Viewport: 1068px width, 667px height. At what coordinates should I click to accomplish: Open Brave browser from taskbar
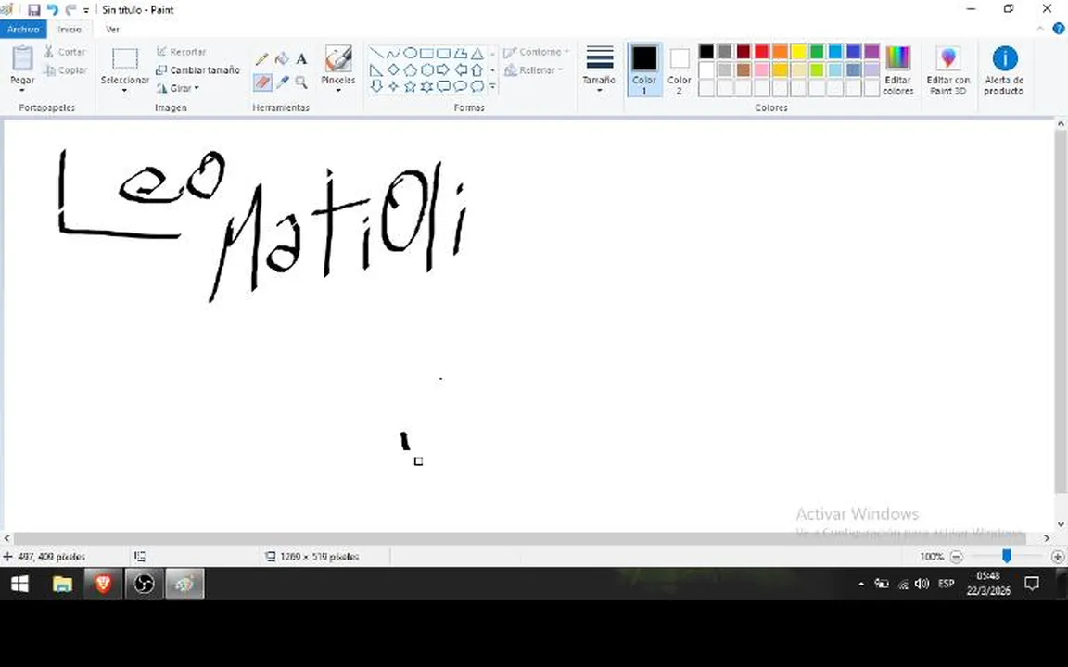[x=103, y=584]
